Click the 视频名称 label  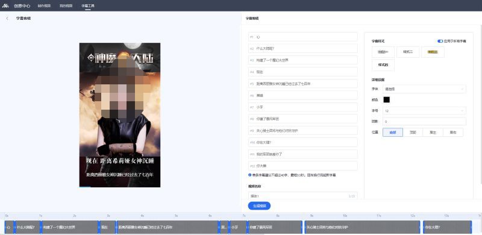click(254, 186)
